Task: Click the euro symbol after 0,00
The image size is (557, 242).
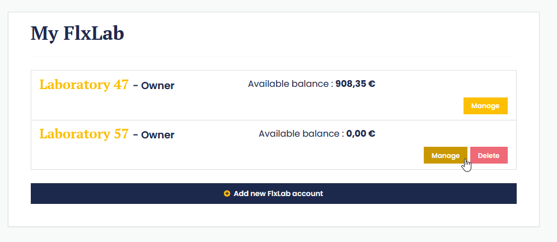Action: [x=372, y=134]
